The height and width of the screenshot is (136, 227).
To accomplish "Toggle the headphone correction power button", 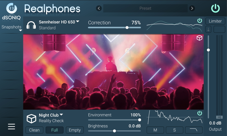I will pyautogui.click(x=200, y=20).
